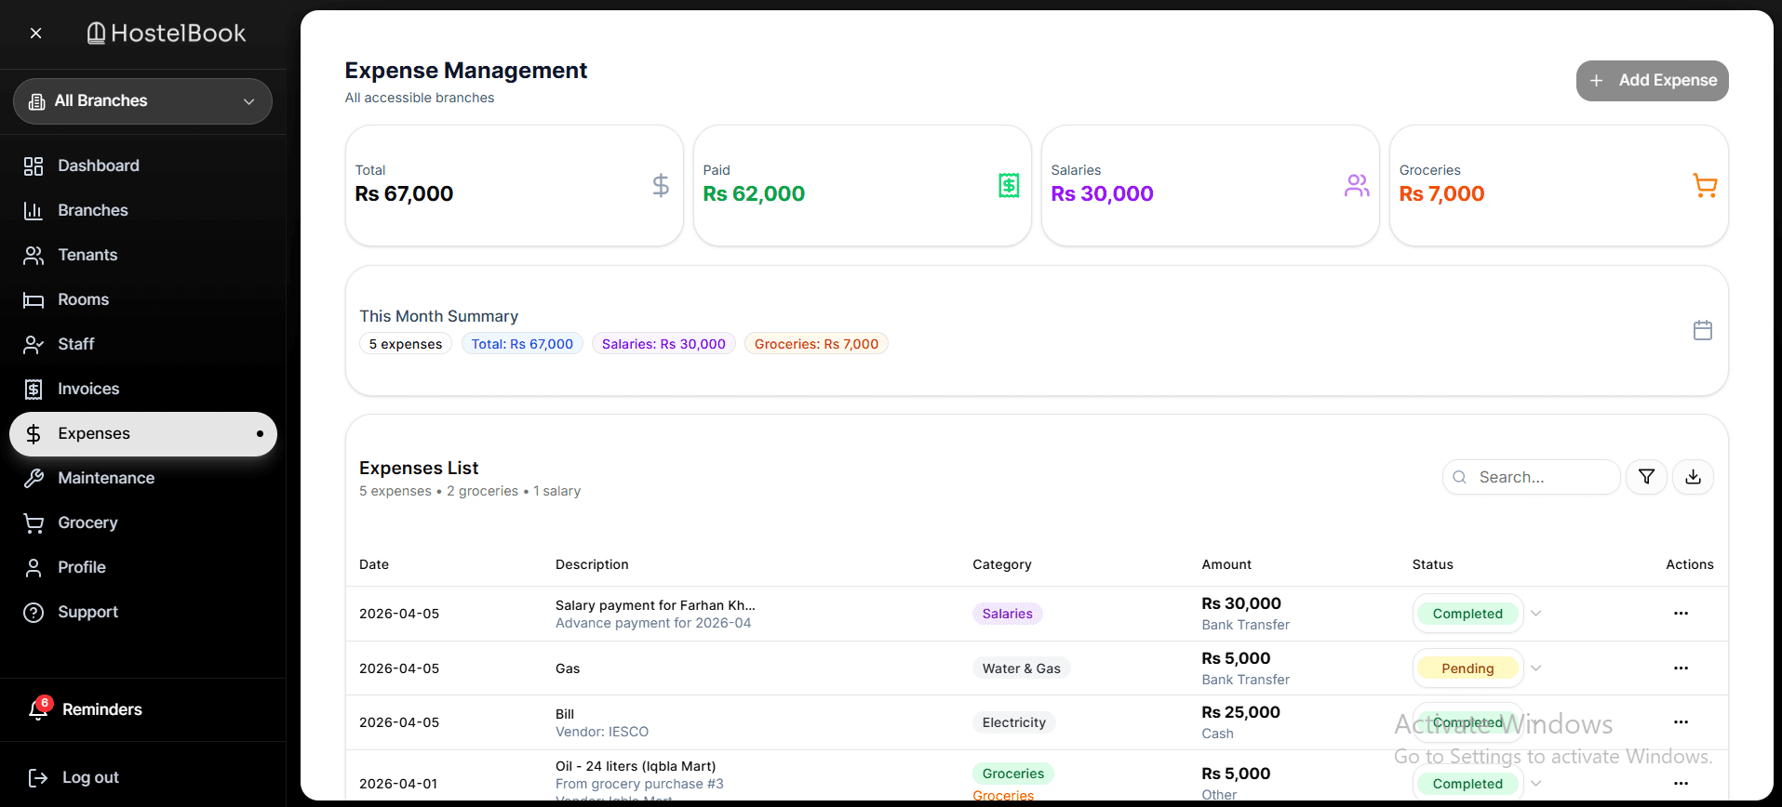Image resolution: width=1782 pixels, height=807 pixels.
Task: Click the Log out arrow icon
Action: 38,778
